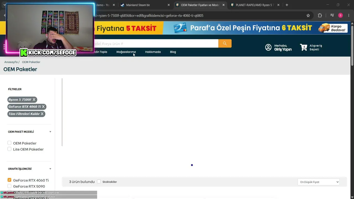Uncheck the GeForce RTX 4060 Ti checkbox
This screenshot has height=199, width=354.
coord(9,180)
